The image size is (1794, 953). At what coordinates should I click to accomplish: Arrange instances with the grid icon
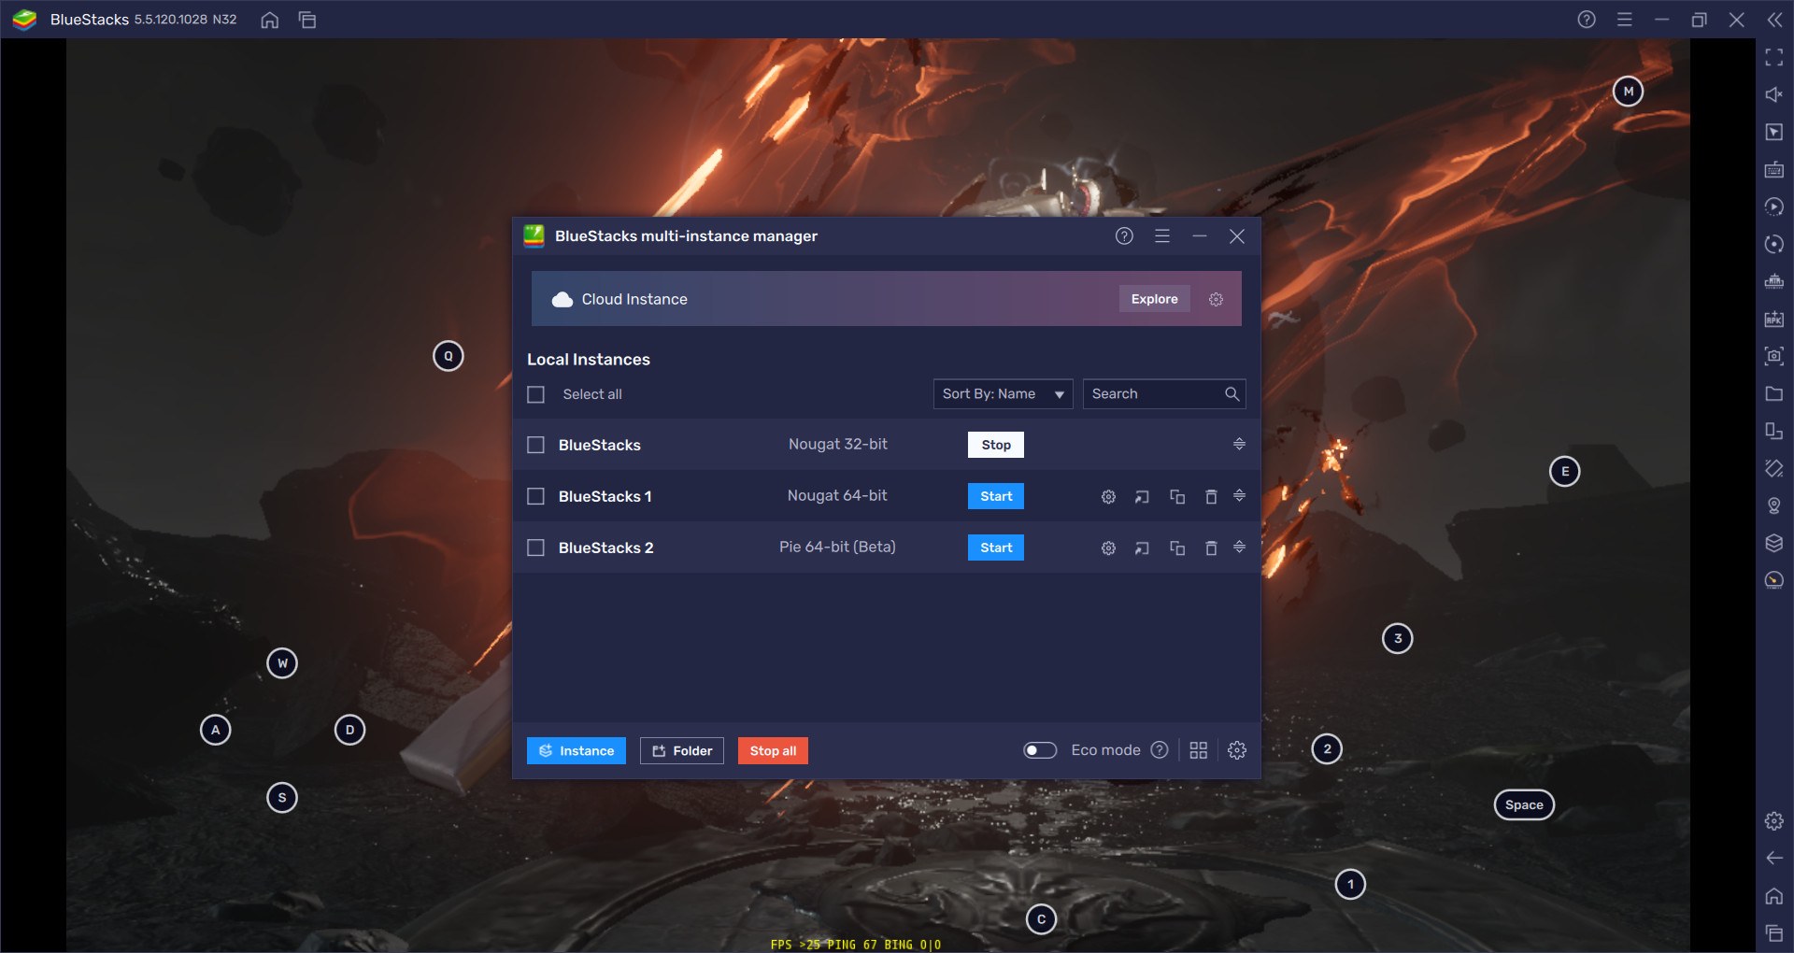pos(1199,750)
